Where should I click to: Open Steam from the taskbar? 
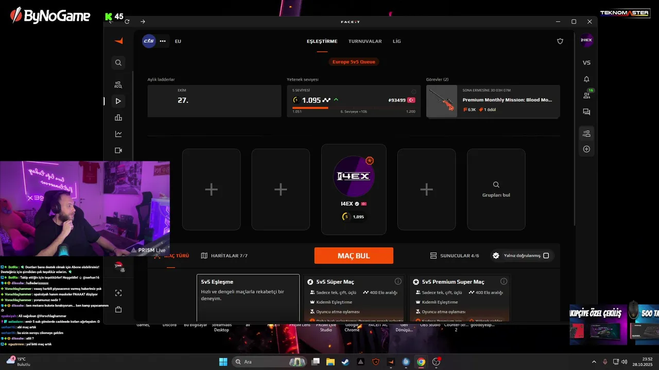click(x=345, y=362)
